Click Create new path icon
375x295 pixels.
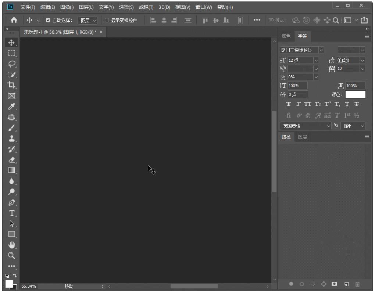coord(346,284)
